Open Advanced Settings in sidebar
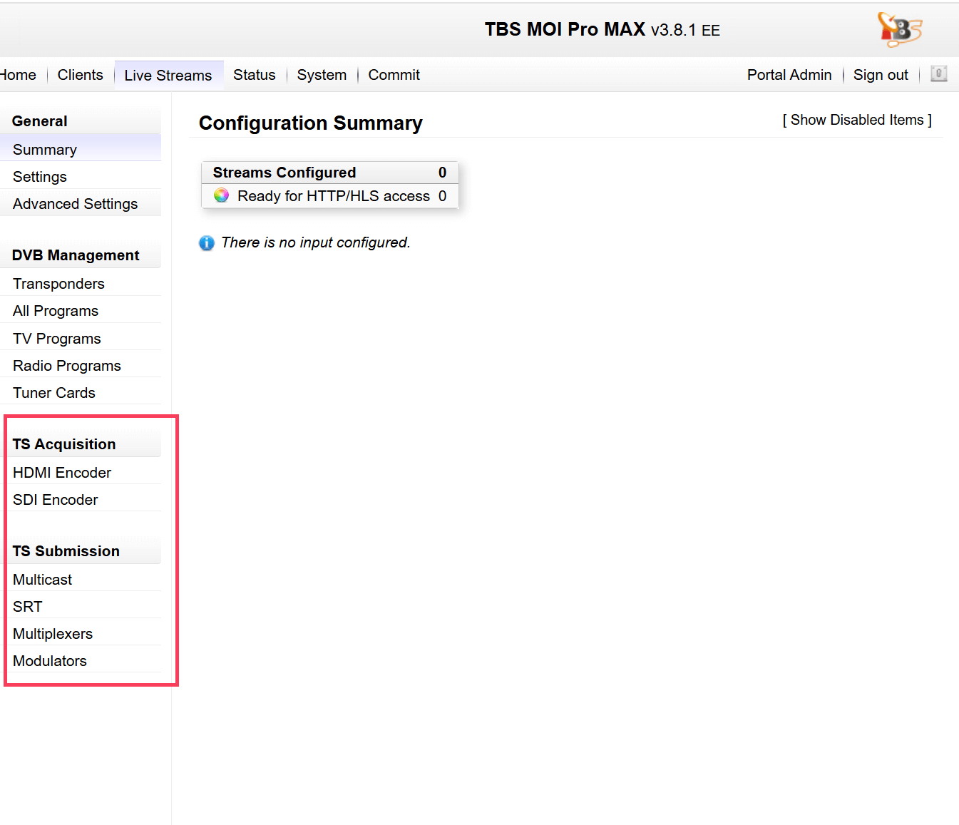The image size is (959, 825). (x=75, y=204)
